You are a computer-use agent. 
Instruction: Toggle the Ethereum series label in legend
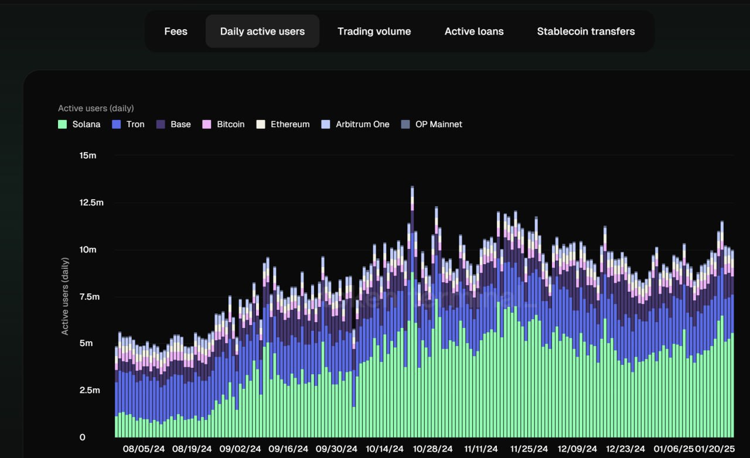(290, 124)
